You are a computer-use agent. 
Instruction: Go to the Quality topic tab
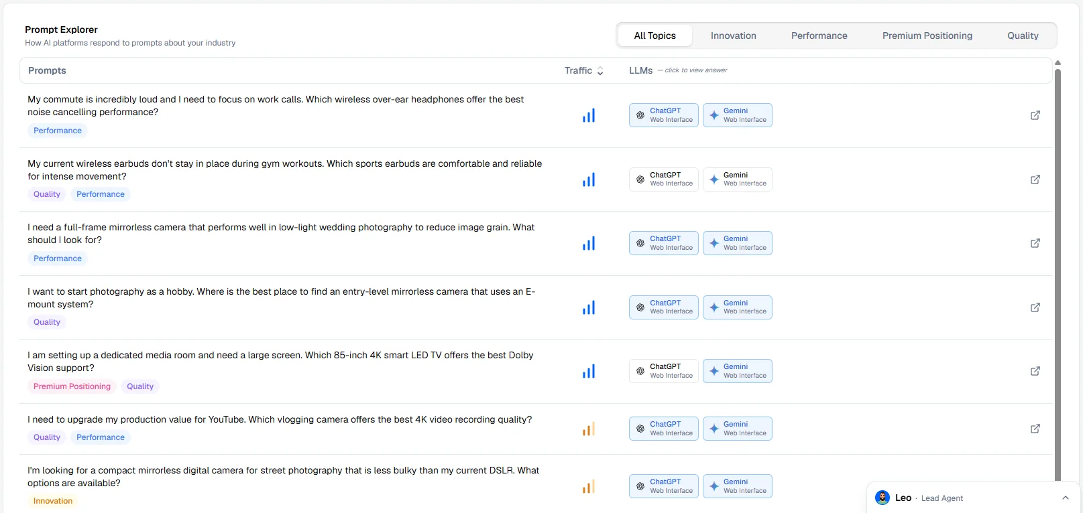click(1023, 35)
